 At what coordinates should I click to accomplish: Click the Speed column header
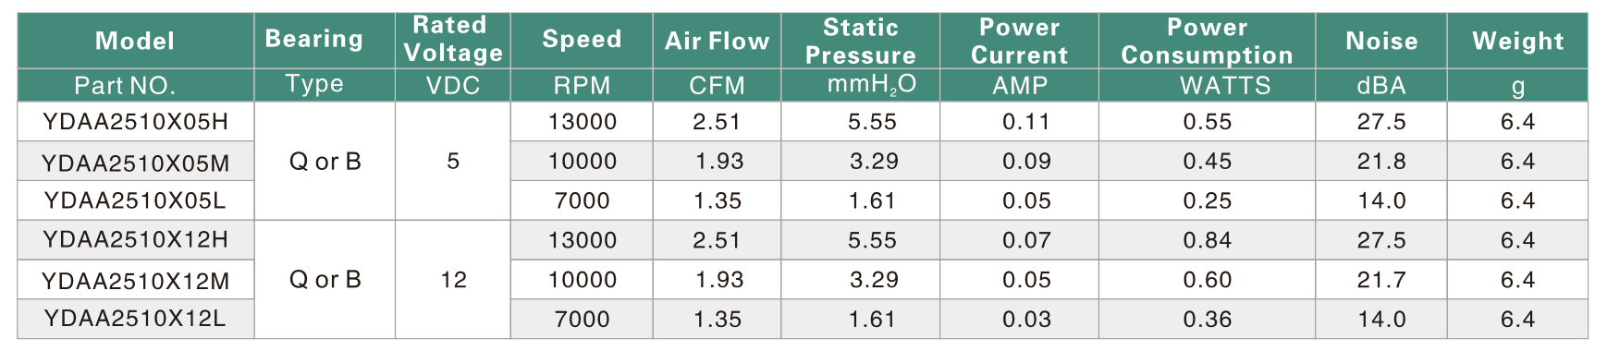coord(582,41)
